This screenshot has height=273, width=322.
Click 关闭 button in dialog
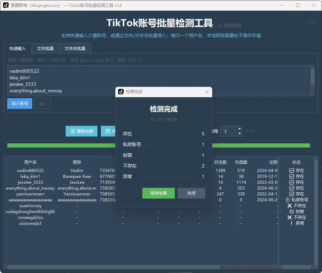pyautogui.click(x=191, y=193)
